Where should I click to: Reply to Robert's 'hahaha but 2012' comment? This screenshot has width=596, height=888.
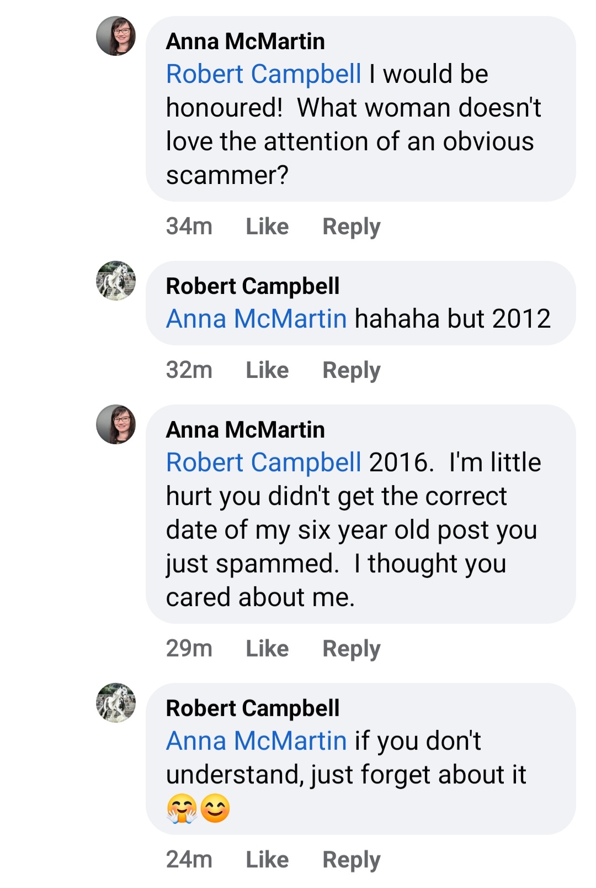point(352,370)
